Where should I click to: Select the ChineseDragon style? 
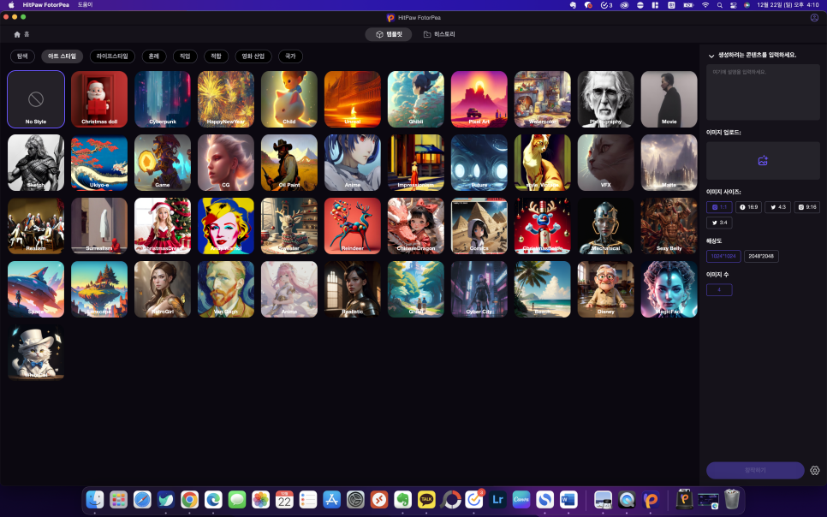[415, 226]
